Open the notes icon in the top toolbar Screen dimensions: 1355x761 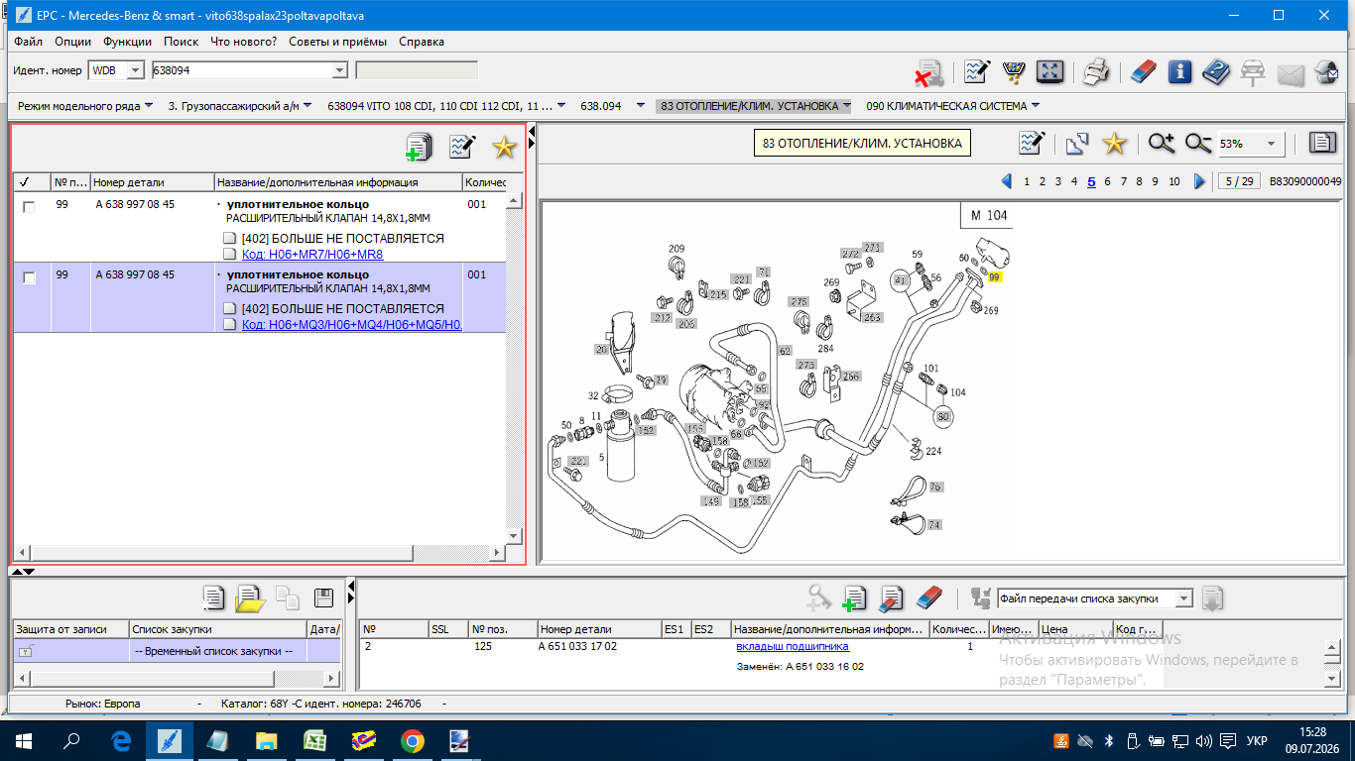(977, 71)
